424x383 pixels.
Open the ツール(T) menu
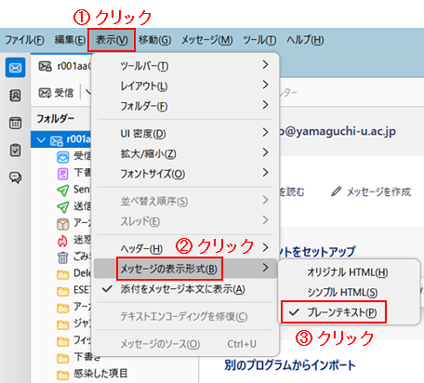[259, 40]
